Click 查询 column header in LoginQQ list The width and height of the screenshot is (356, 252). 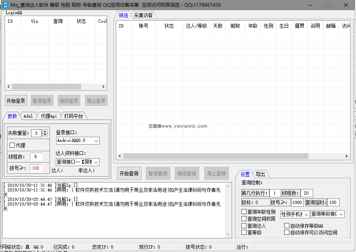[58, 21]
